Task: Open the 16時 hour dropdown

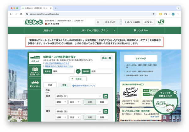Action: pos(61,117)
